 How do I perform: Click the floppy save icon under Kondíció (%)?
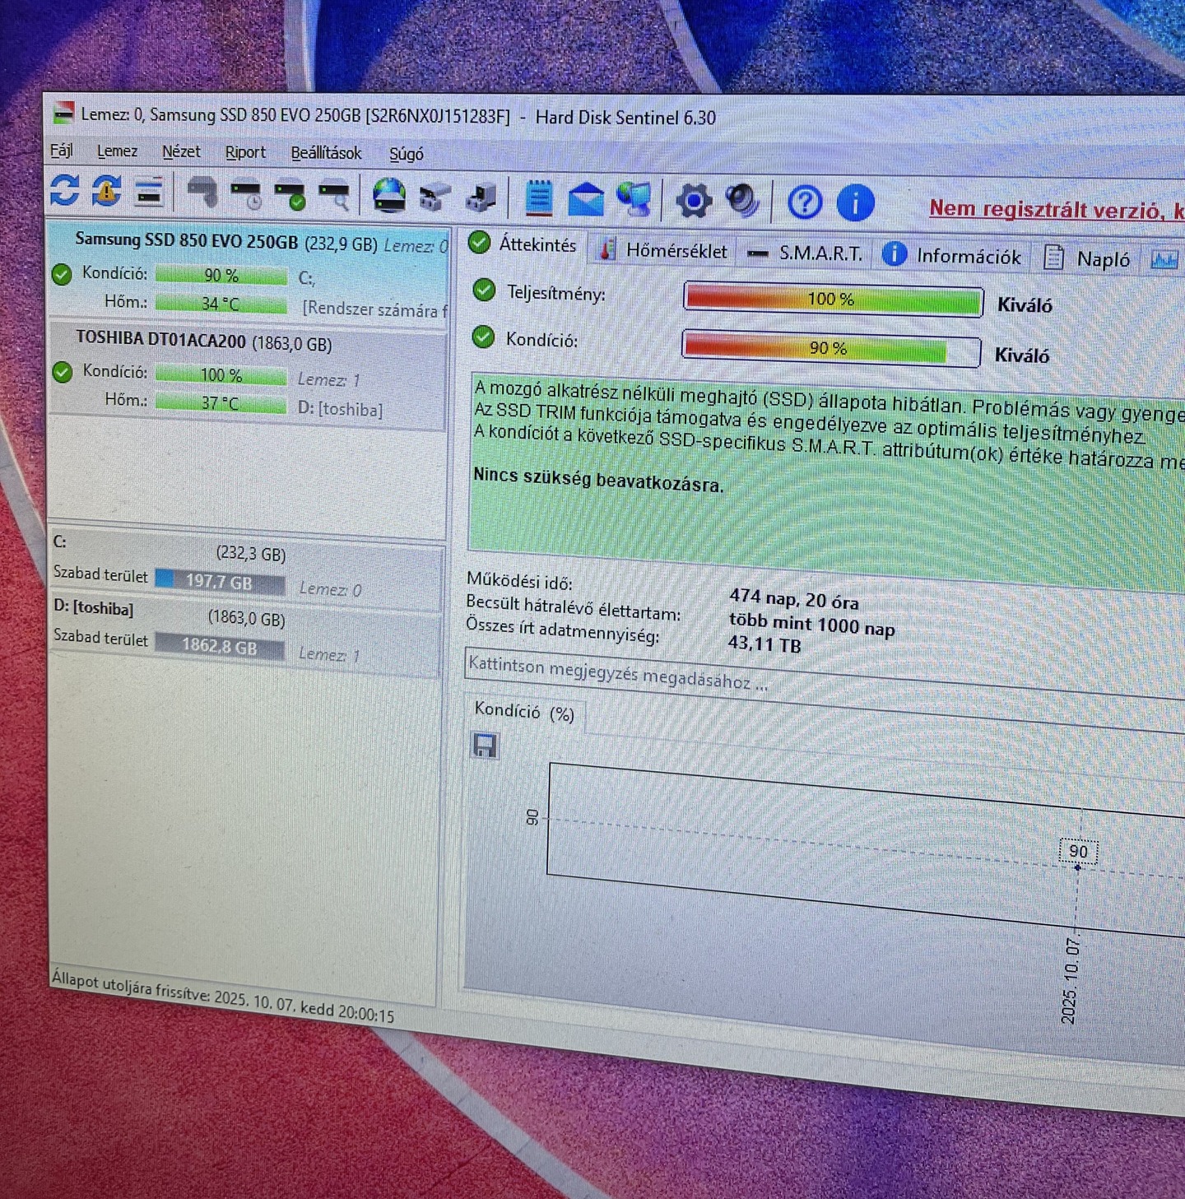(x=484, y=746)
